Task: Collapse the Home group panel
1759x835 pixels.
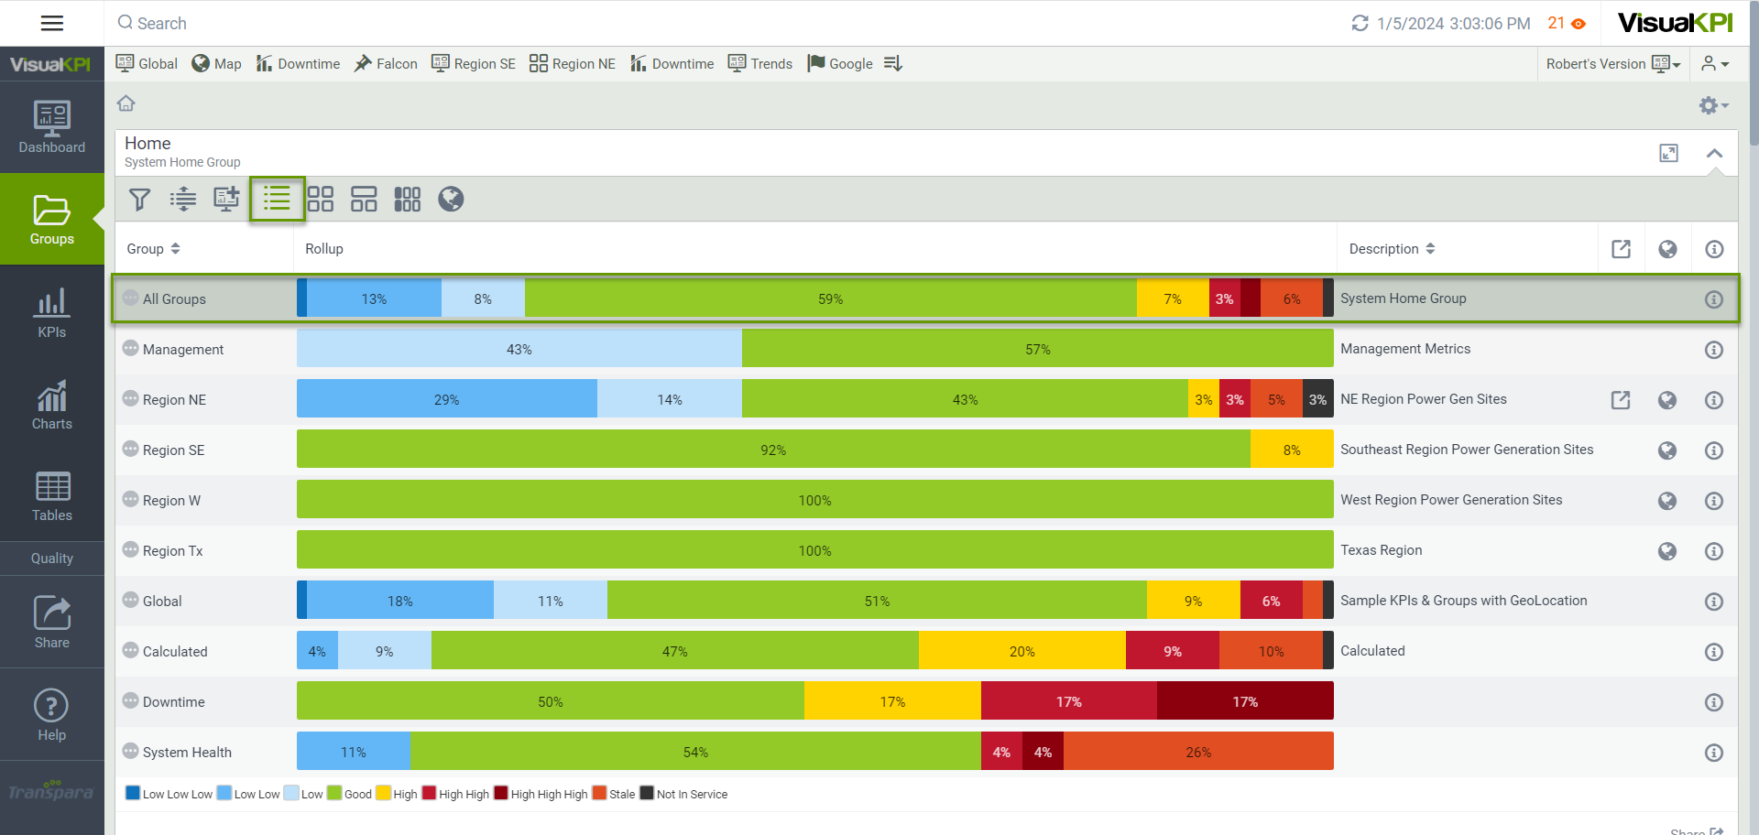Action: coord(1714,153)
